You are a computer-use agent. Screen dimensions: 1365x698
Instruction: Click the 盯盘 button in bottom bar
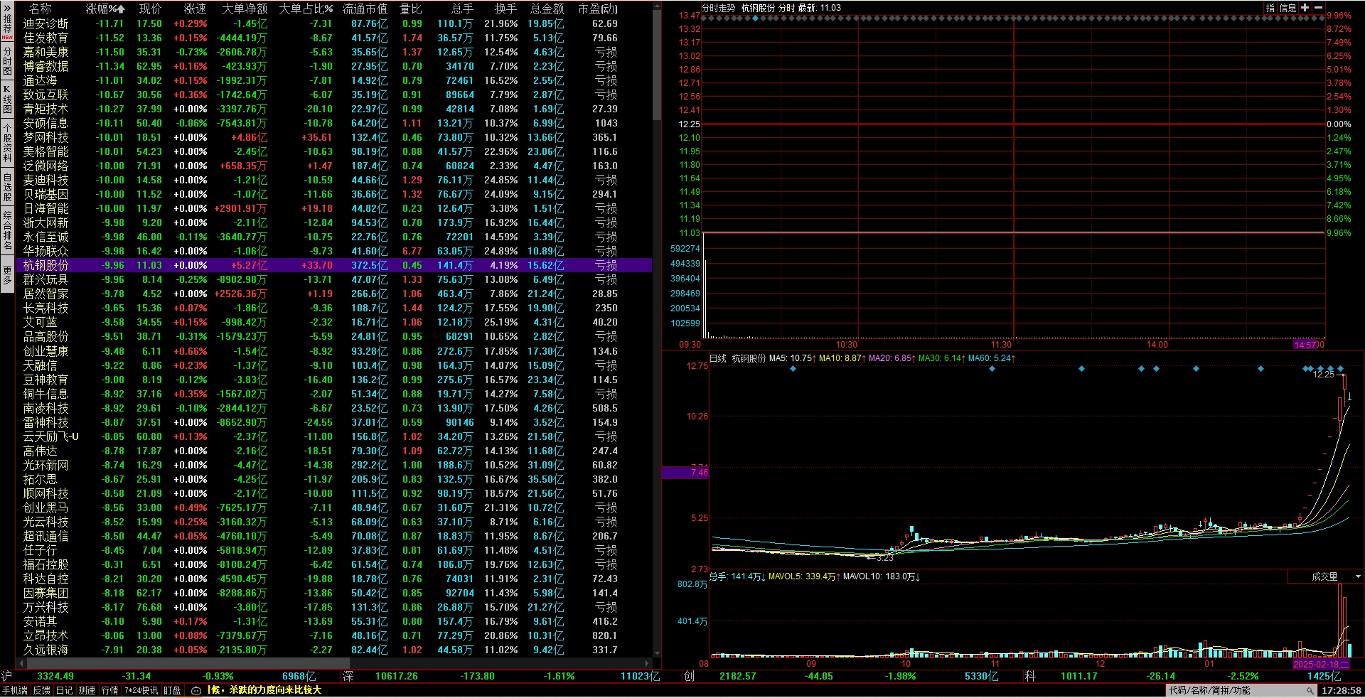click(172, 690)
